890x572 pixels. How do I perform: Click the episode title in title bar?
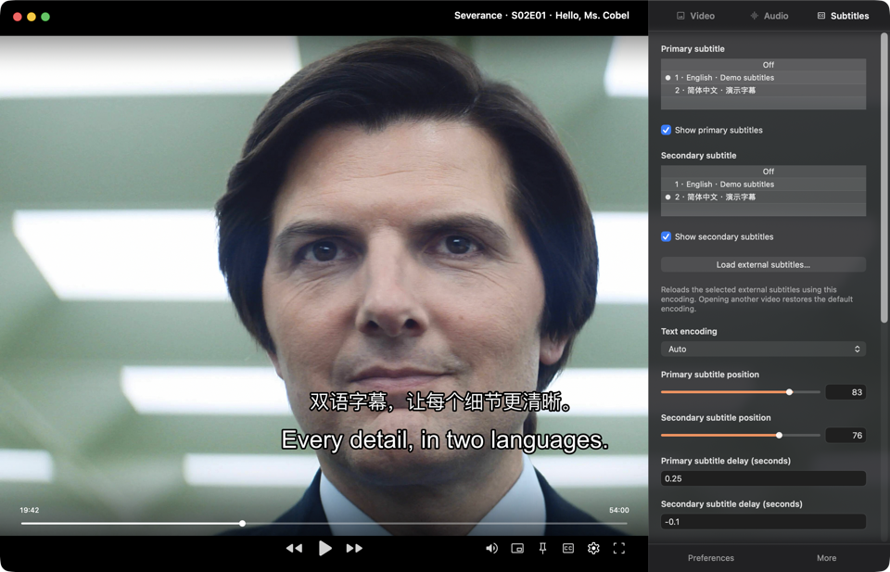pyautogui.click(x=541, y=16)
